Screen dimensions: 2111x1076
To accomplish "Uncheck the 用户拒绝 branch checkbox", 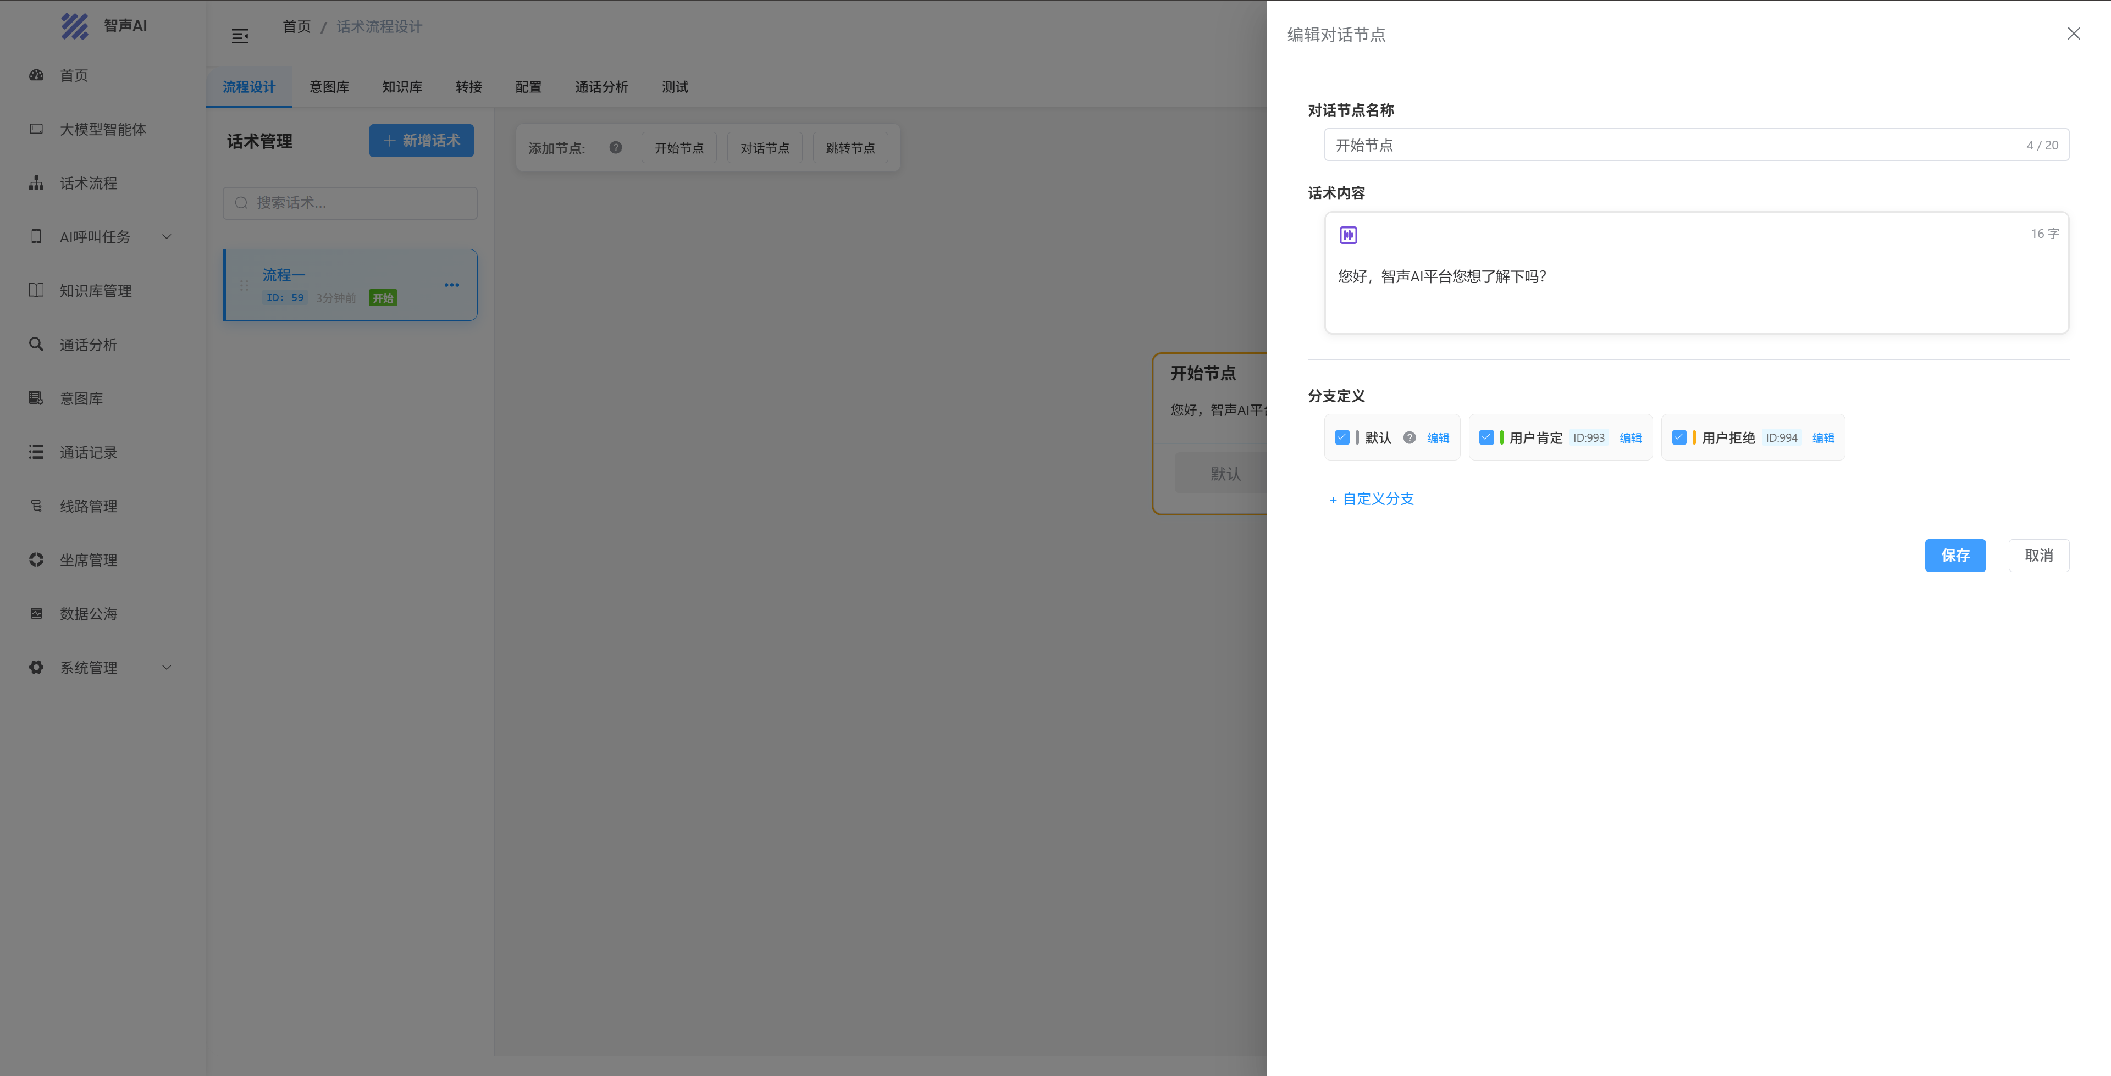I will pyautogui.click(x=1678, y=437).
